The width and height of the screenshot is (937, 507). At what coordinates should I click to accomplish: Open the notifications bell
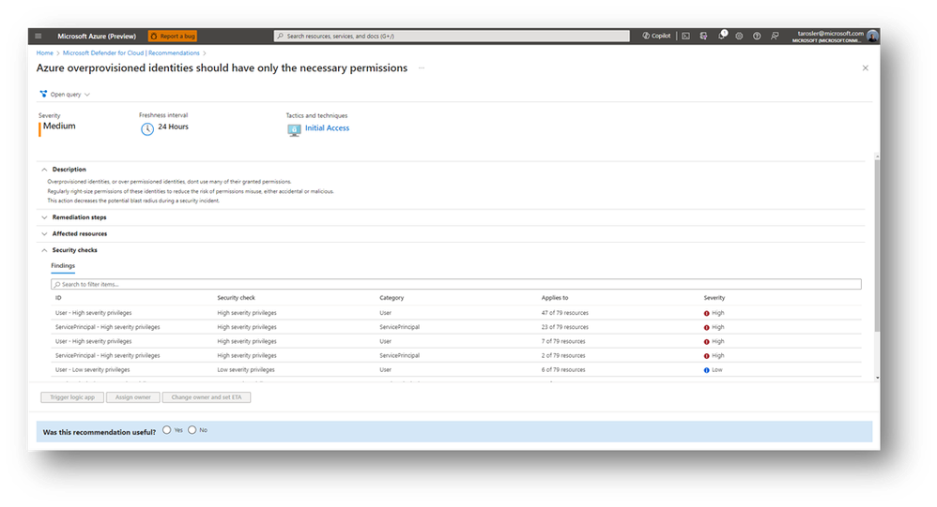point(722,36)
